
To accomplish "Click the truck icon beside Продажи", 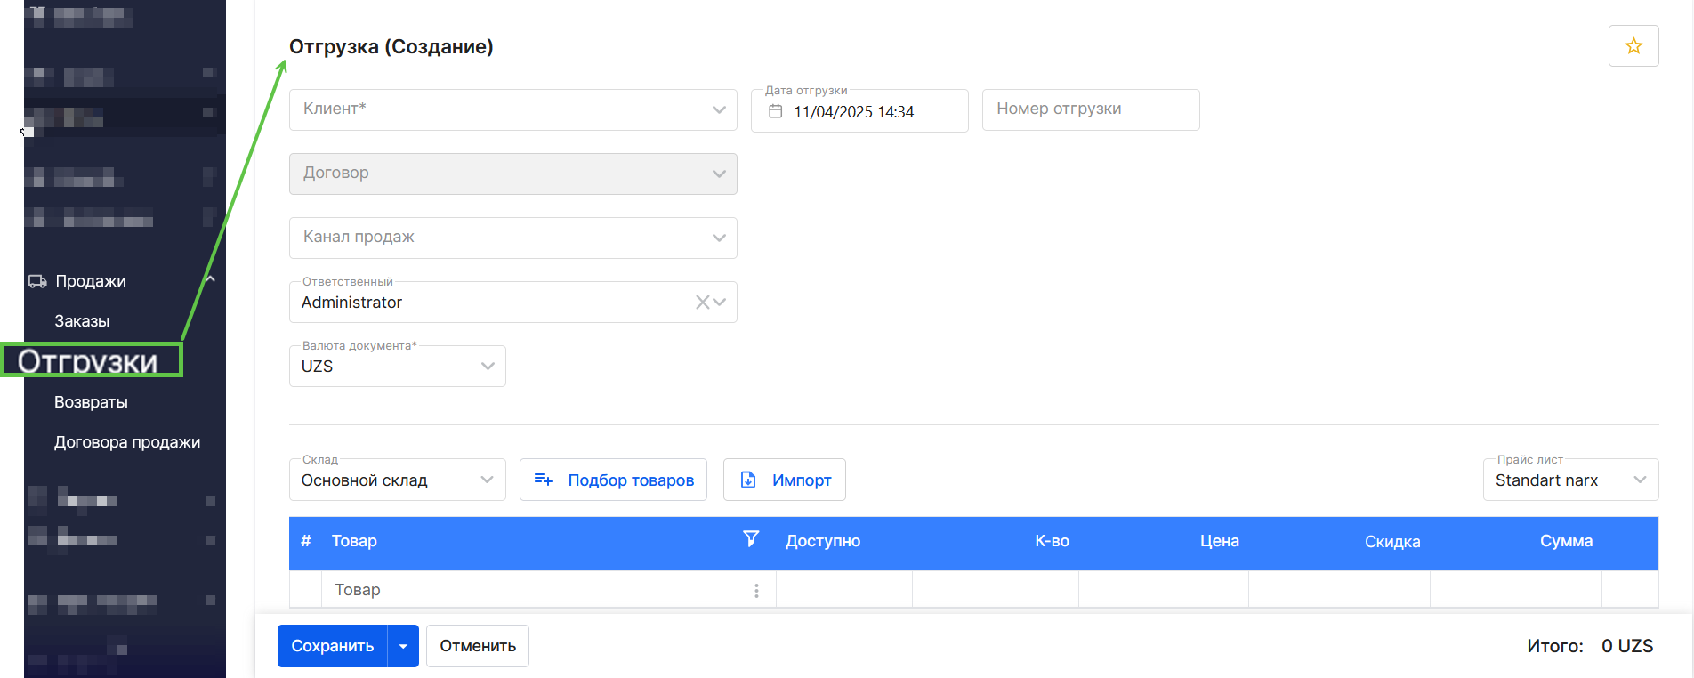I will point(37,281).
